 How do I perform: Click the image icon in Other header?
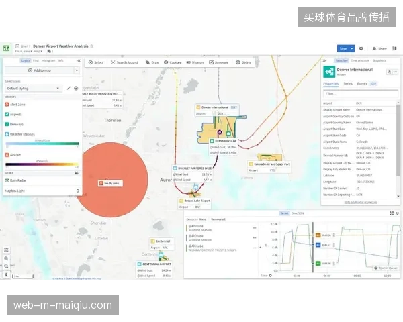coord(77,173)
